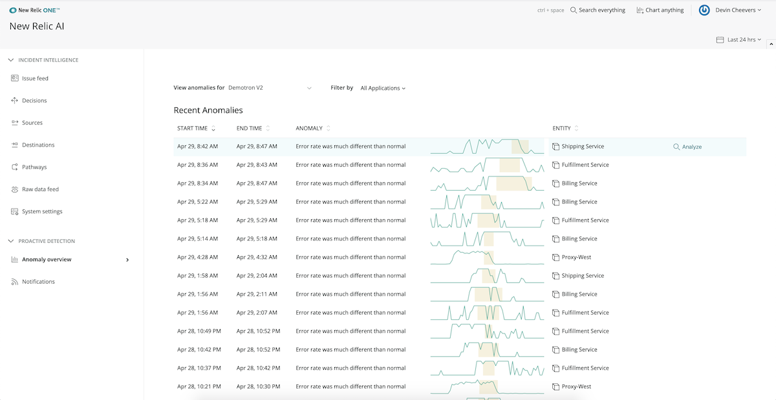Click the Raw data feed icon
Viewport: 776px width, 400px height.
coord(15,189)
